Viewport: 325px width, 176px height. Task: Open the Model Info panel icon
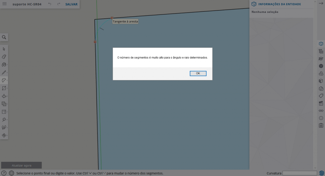tap(321, 118)
